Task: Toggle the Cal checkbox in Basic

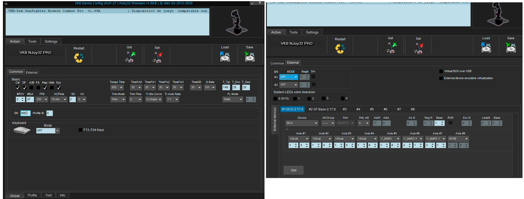Action: point(18,88)
